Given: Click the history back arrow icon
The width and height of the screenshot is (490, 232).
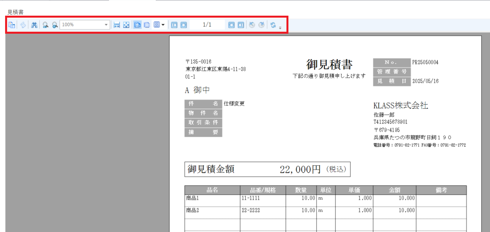Looking at the screenshot, I should 252,25.
